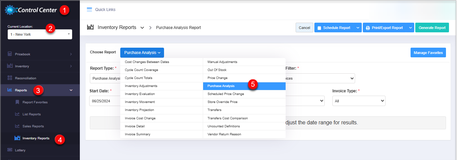The height and width of the screenshot is (160, 457).
Task: Collapse the Purchase Analysis report chooser
Action: 142,53
